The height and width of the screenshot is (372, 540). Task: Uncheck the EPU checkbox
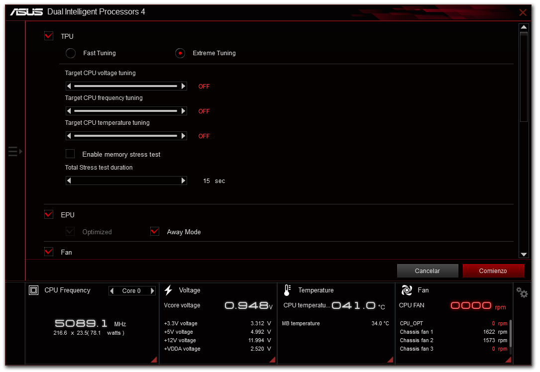pos(49,214)
